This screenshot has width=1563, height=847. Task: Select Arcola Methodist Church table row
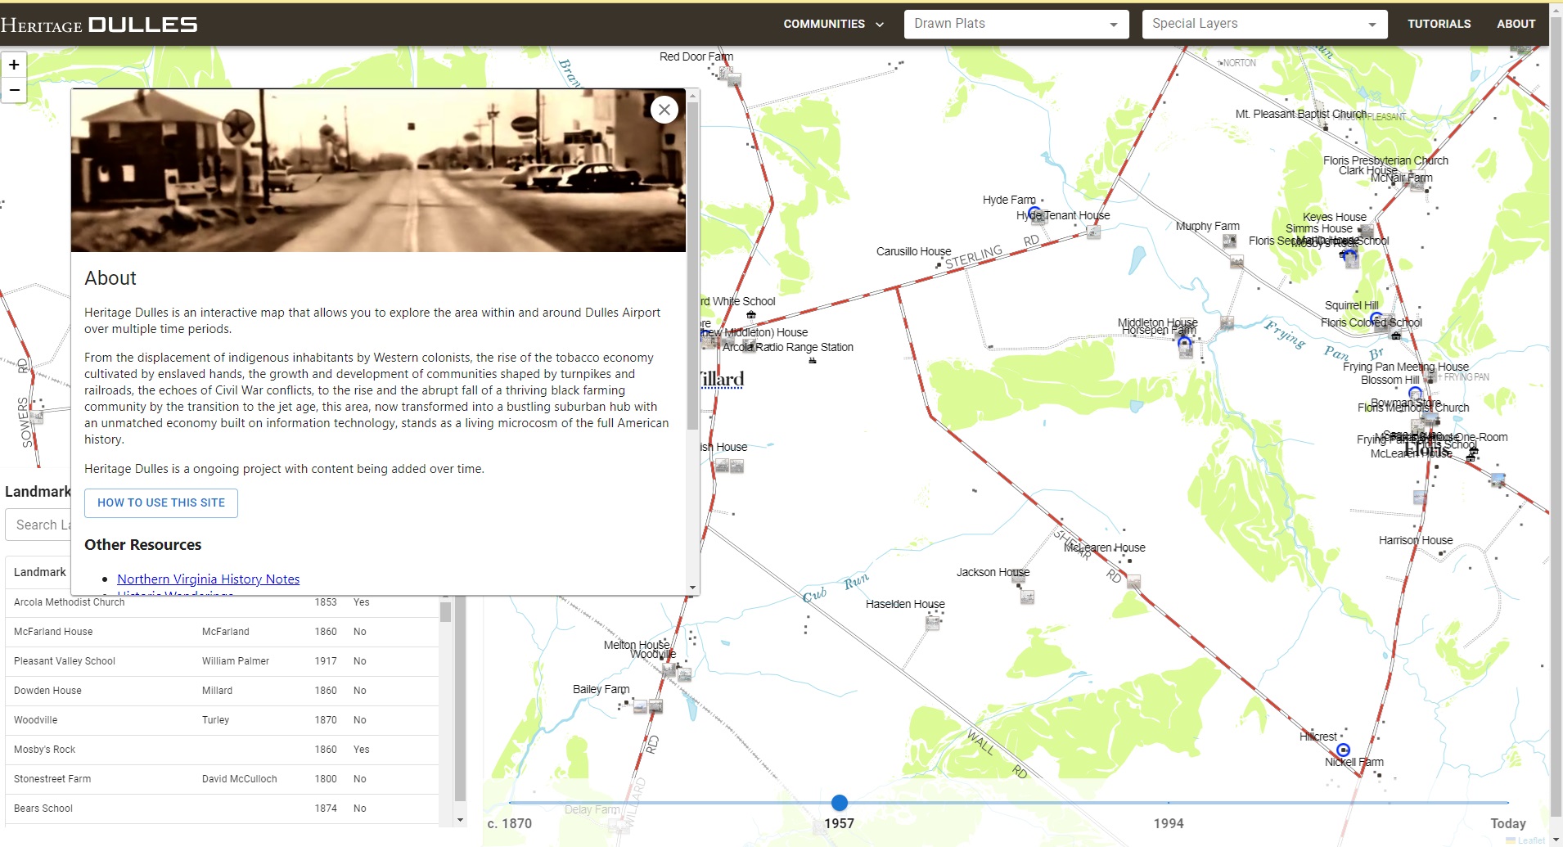222,602
